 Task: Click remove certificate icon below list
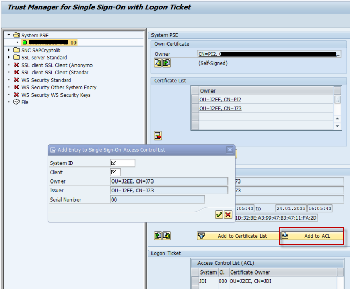tap(158, 135)
